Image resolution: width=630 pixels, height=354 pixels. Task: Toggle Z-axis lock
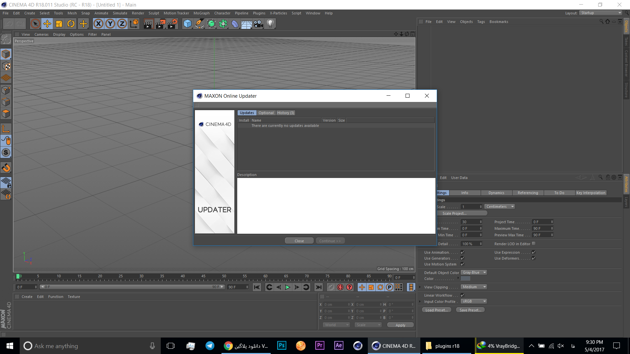(x=122, y=24)
